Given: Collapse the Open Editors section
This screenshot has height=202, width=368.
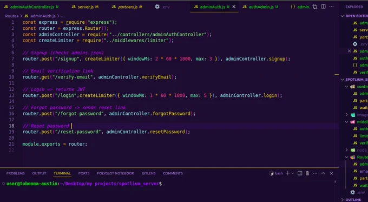Looking at the screenshot, I should pos(343,16).
